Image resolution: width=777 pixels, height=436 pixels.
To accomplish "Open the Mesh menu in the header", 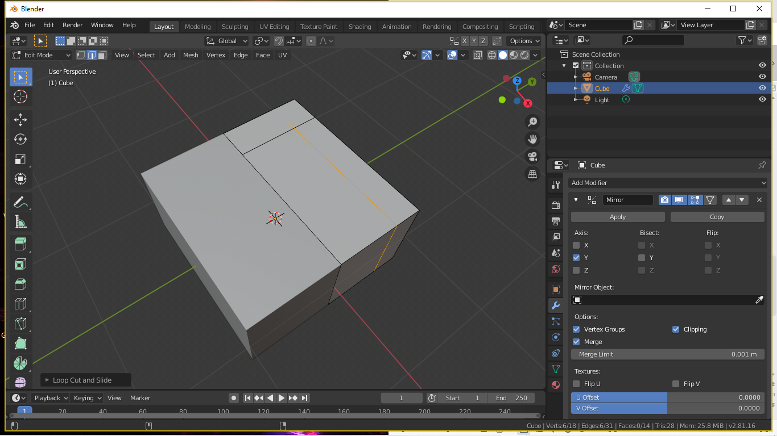I will (191, 55).
